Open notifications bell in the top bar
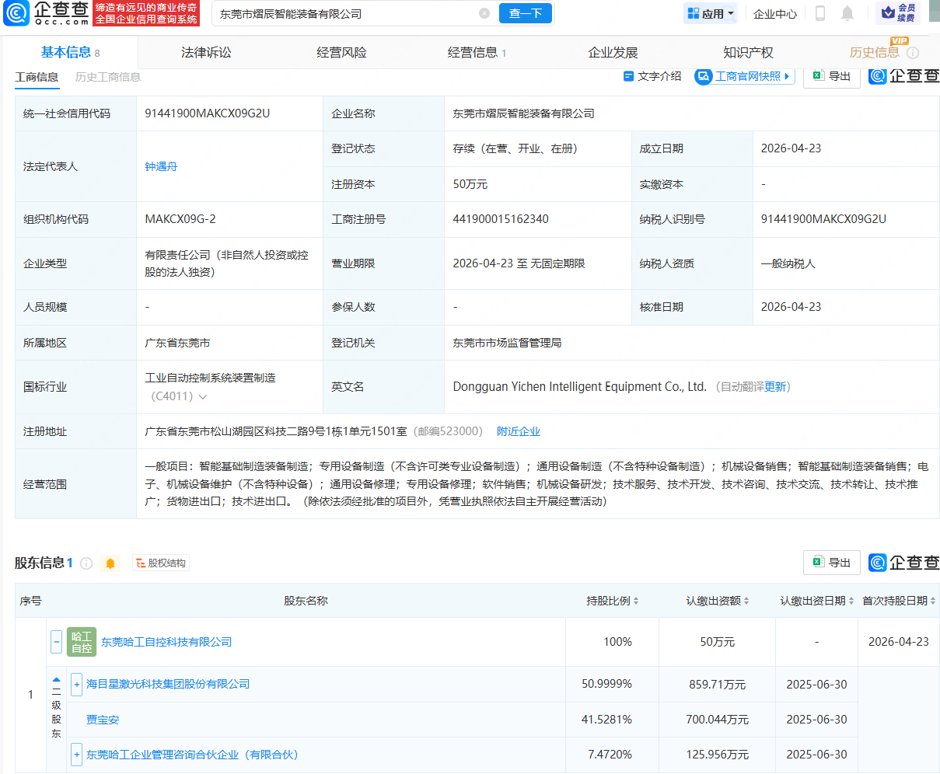This screenshot has width=940, height=774. click(x=847, y=13)
